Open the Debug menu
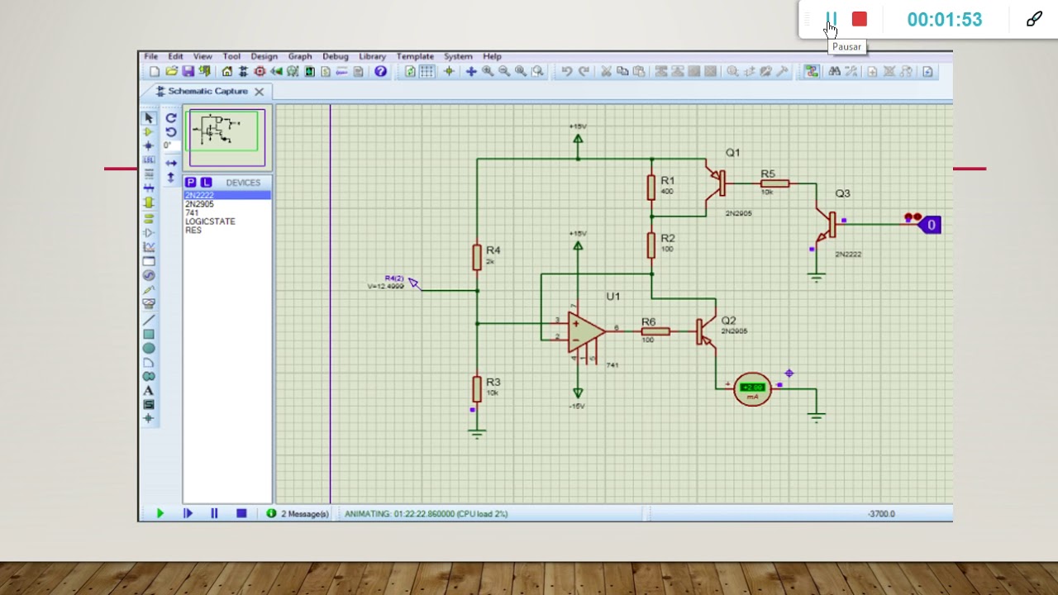The width and height of the screenshot is (1058, 595). (x=336, y=56)
